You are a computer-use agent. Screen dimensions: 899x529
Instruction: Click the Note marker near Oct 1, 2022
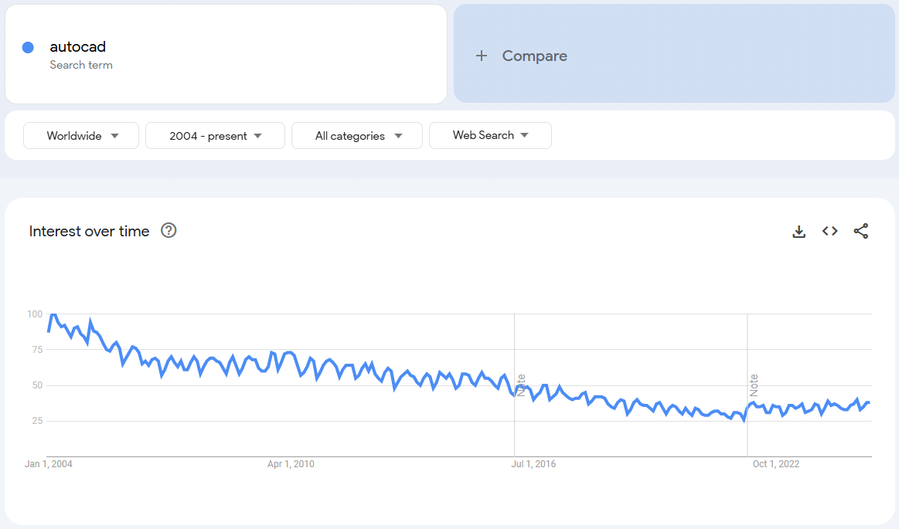click(754, 385)
